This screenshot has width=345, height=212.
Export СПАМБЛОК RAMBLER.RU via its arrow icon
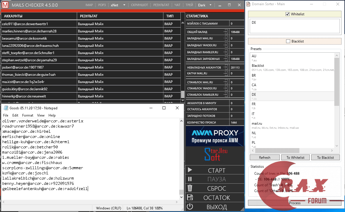coord(225,95)
